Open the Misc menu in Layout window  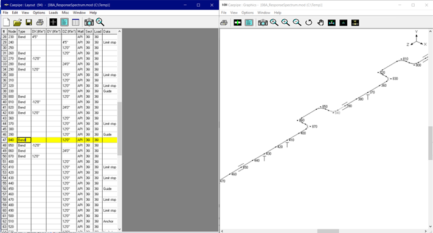[66, 13]
